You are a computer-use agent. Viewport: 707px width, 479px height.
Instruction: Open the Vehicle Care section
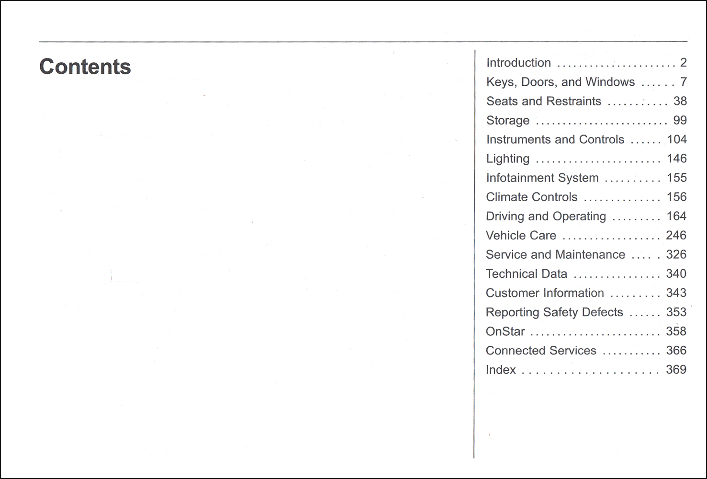tap(586, 235)
